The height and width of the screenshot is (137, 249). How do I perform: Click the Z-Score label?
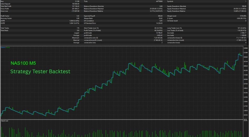pyautogui.click(x=169, y=18)
